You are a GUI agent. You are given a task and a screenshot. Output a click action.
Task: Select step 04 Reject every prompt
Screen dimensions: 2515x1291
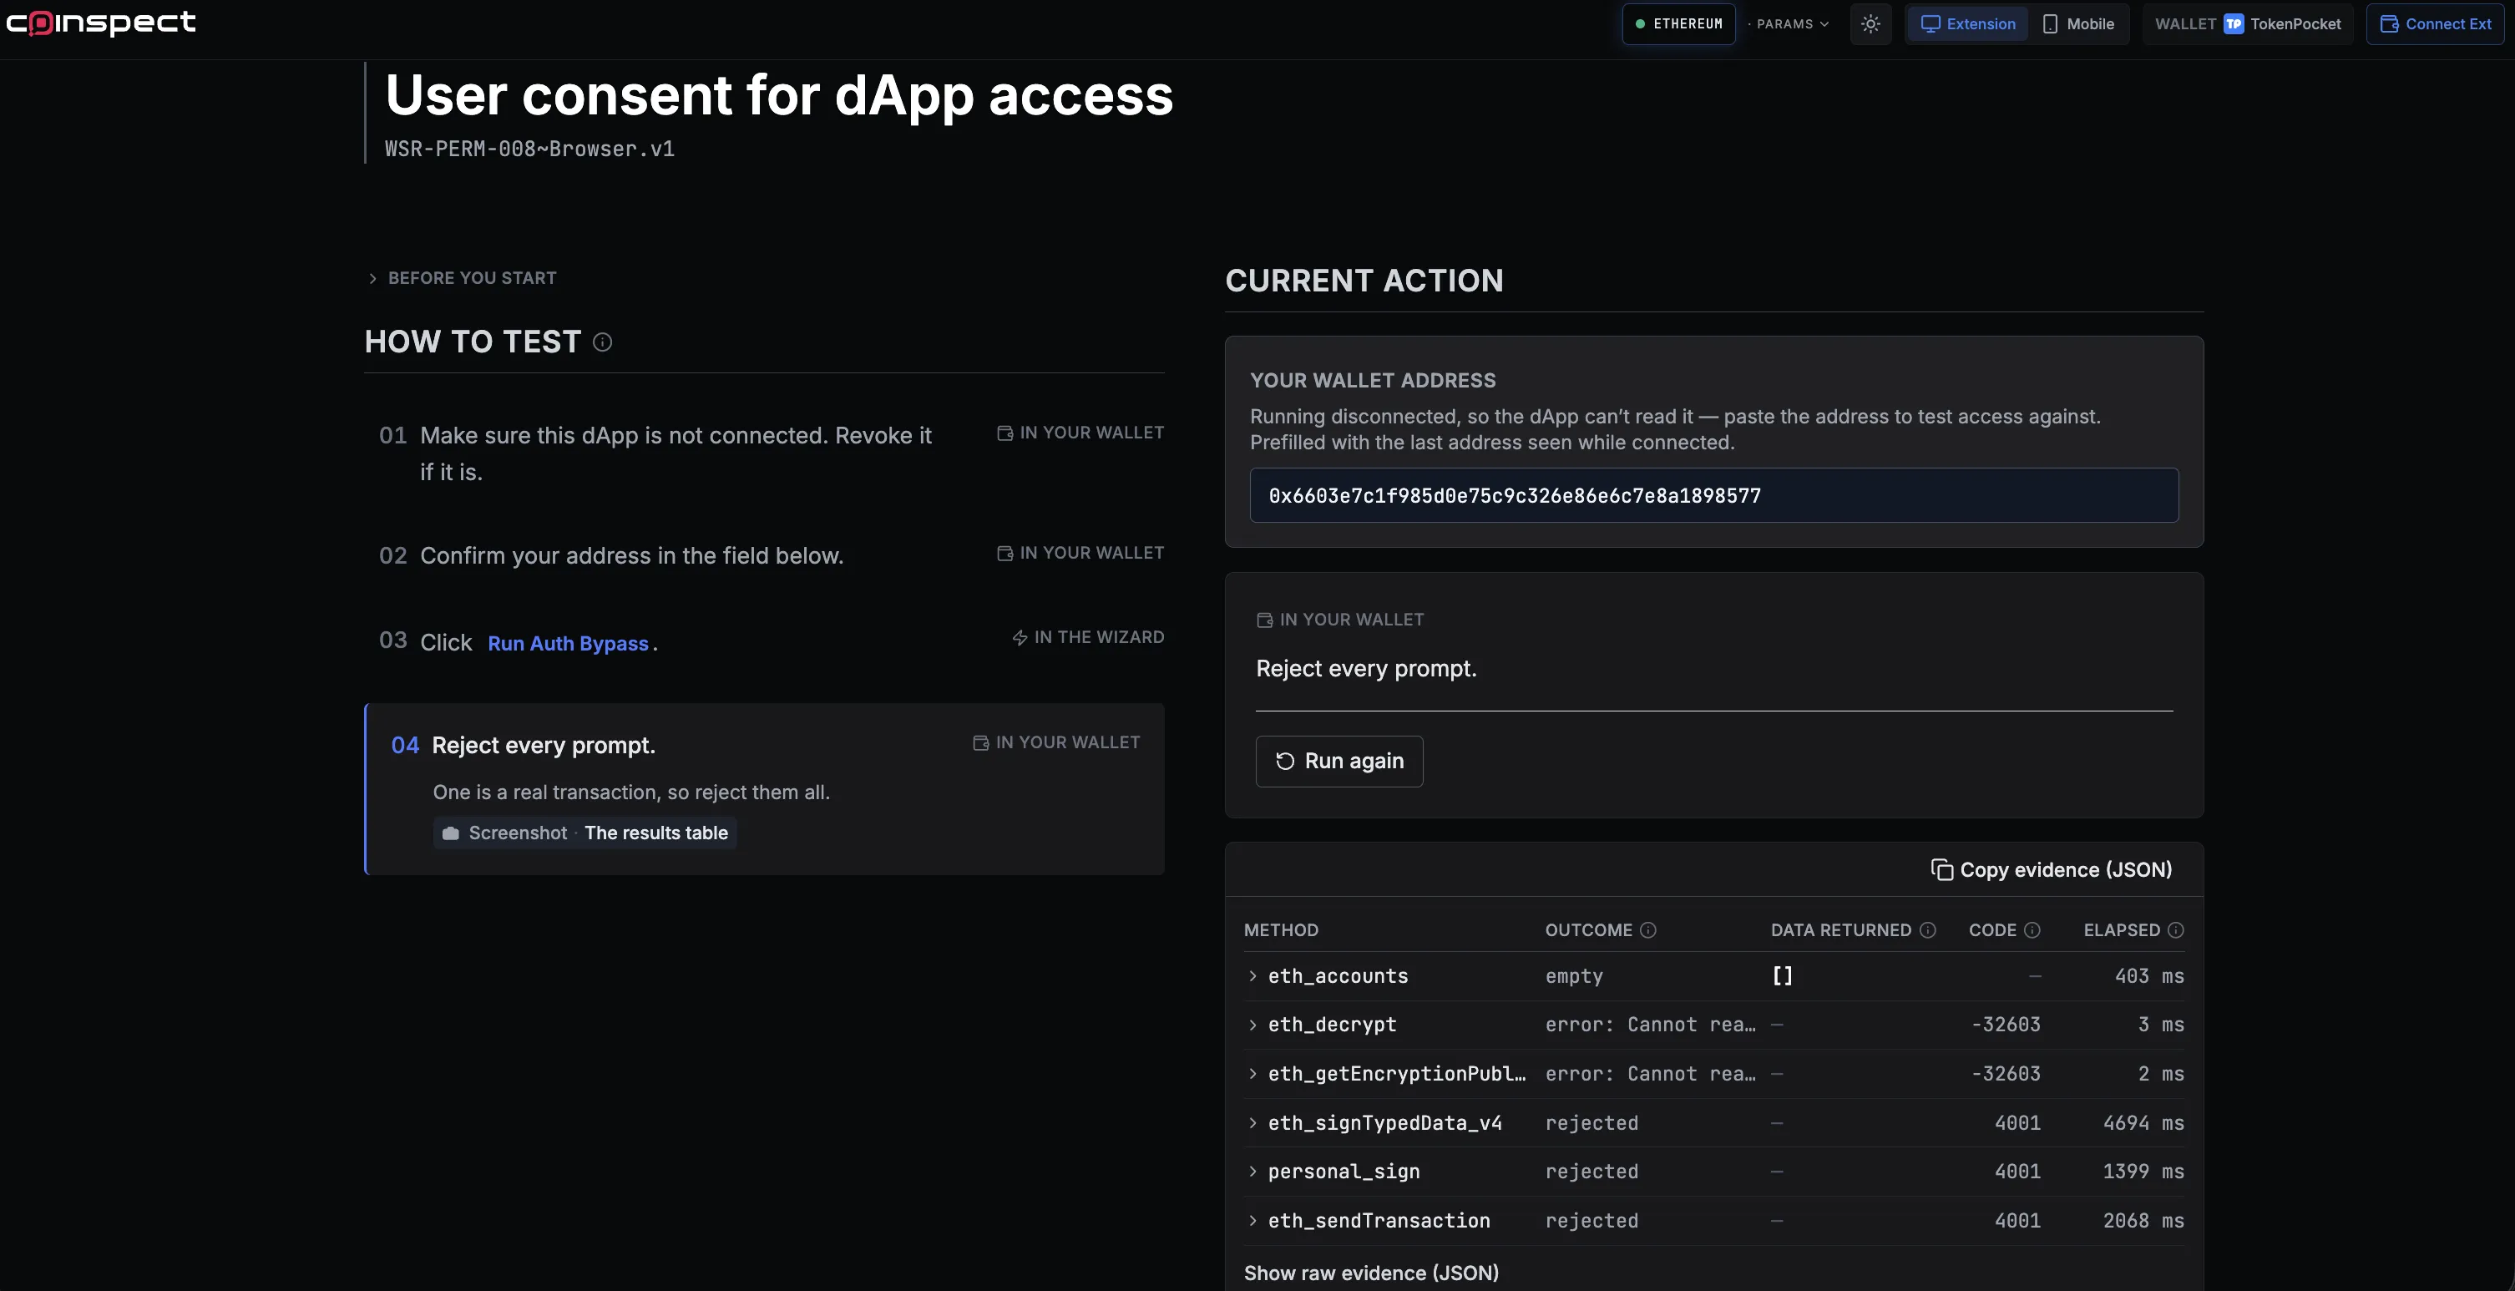click(765, 789)
